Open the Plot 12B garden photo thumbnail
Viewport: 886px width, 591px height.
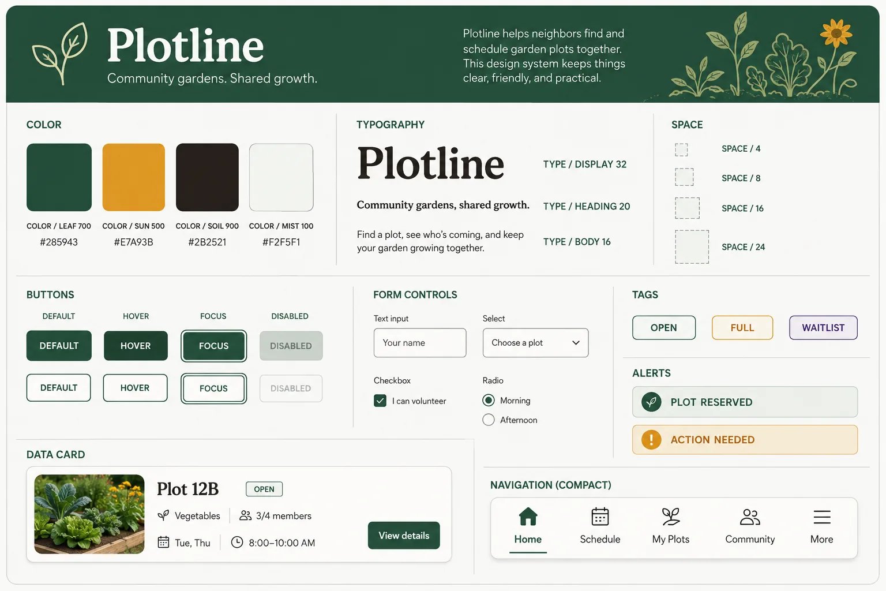89,514
